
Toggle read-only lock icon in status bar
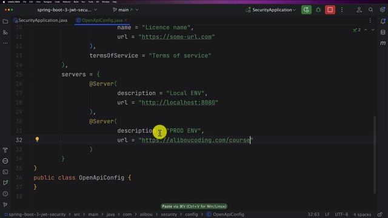[x=380, y=214]
